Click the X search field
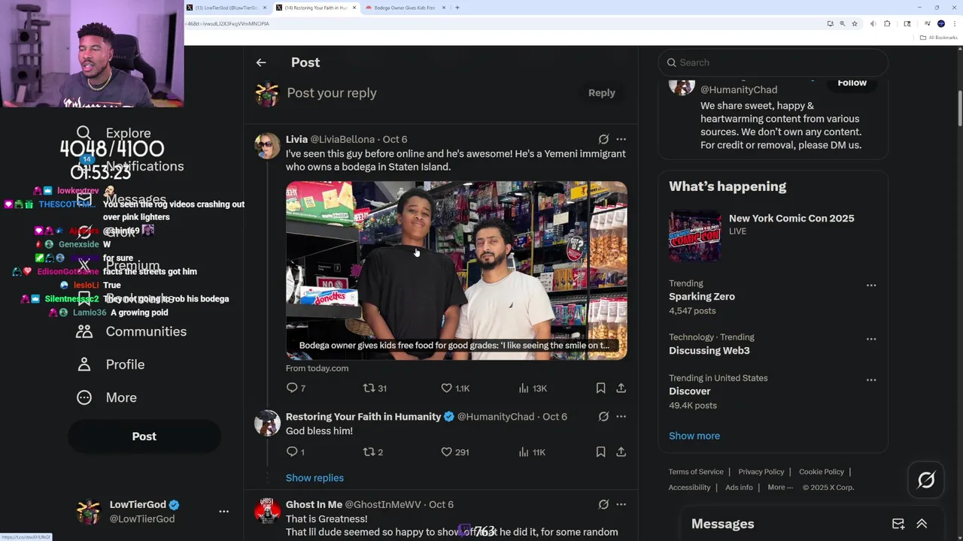This screenshot has height=541, width=963. pos(773,62)
